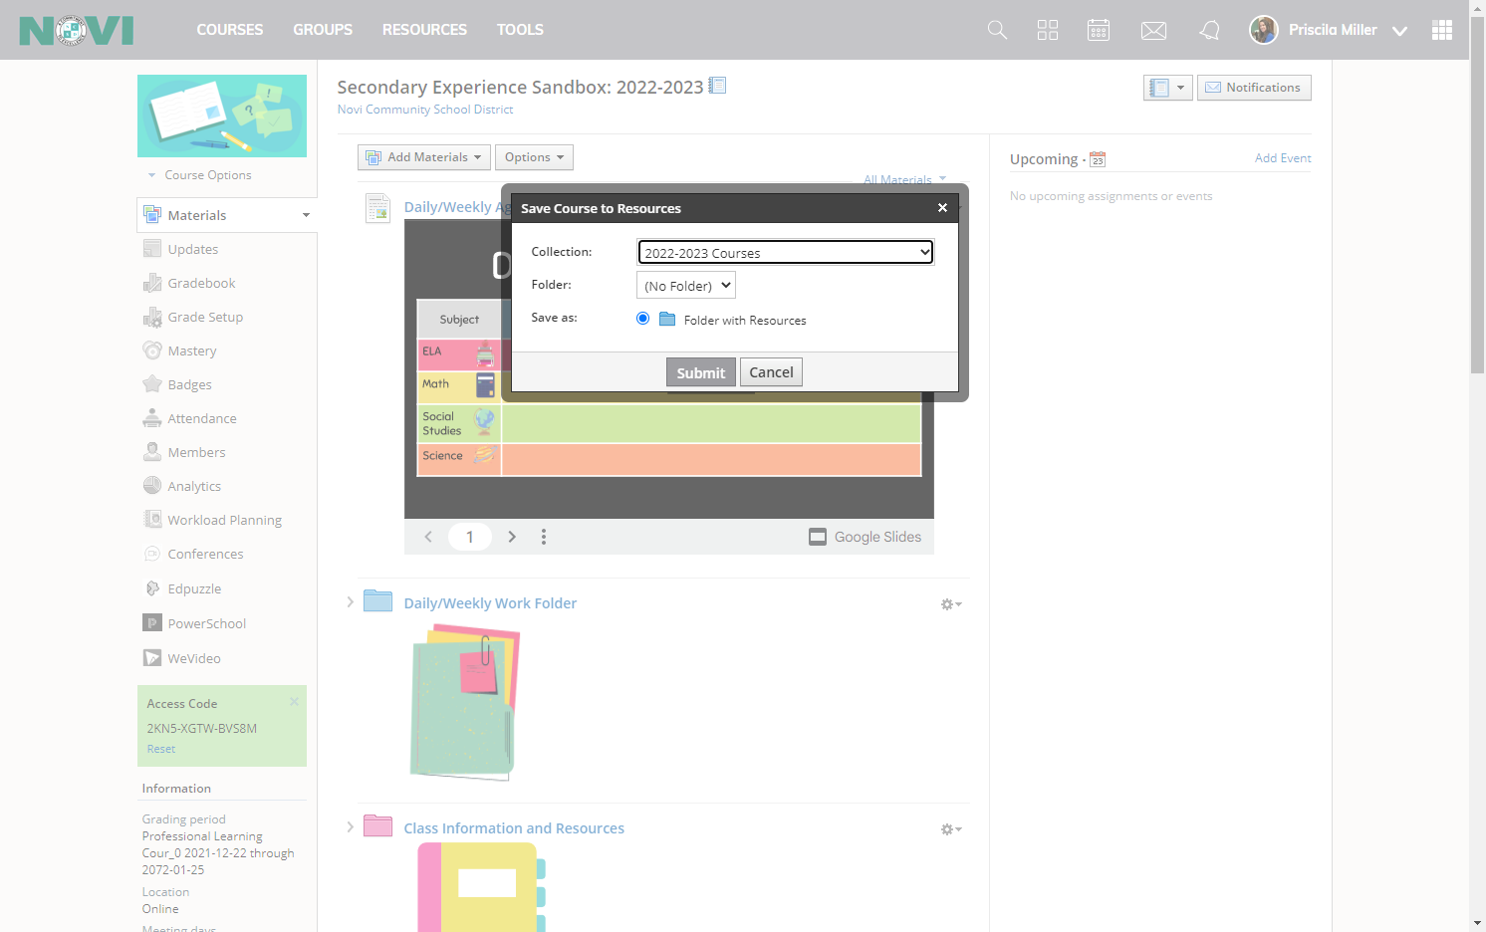Open the Collection dropdown
The image size is (1486, 932).
785,252
